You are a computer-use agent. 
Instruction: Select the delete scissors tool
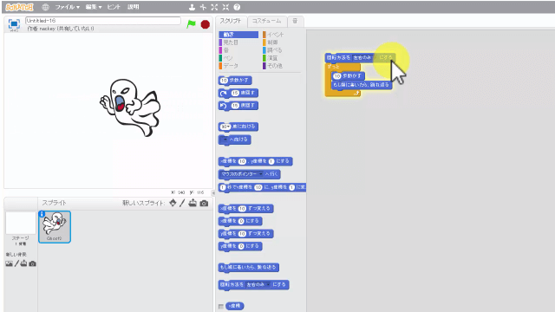203,7
